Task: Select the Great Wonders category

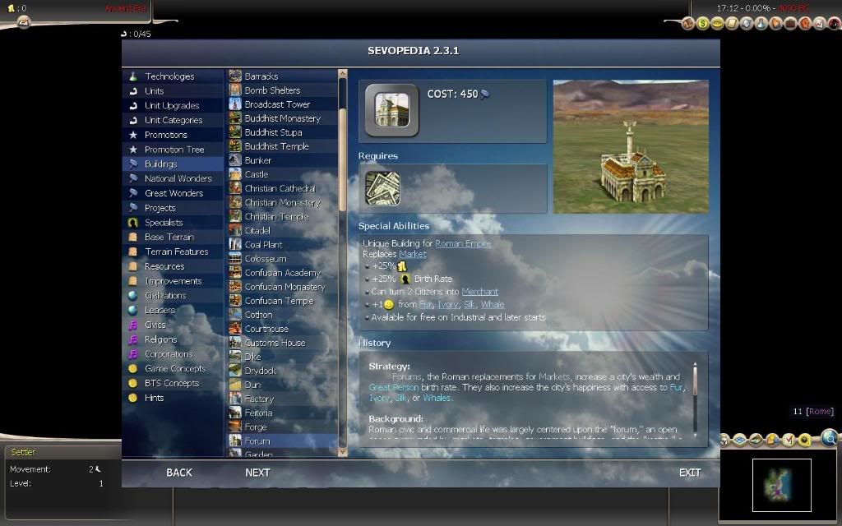Action: click(173, 192)
